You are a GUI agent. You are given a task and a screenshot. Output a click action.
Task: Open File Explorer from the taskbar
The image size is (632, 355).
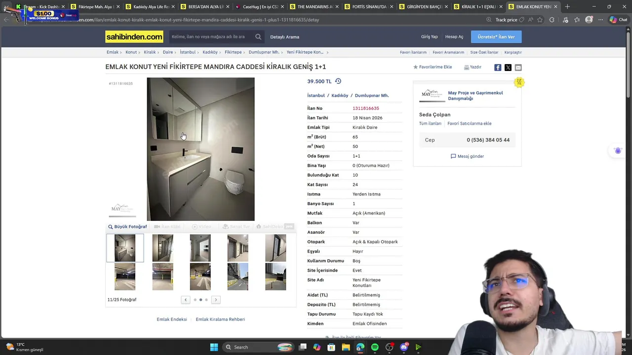pos(346,347)
